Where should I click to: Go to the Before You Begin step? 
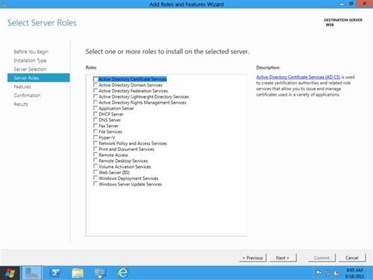[31, 52]
